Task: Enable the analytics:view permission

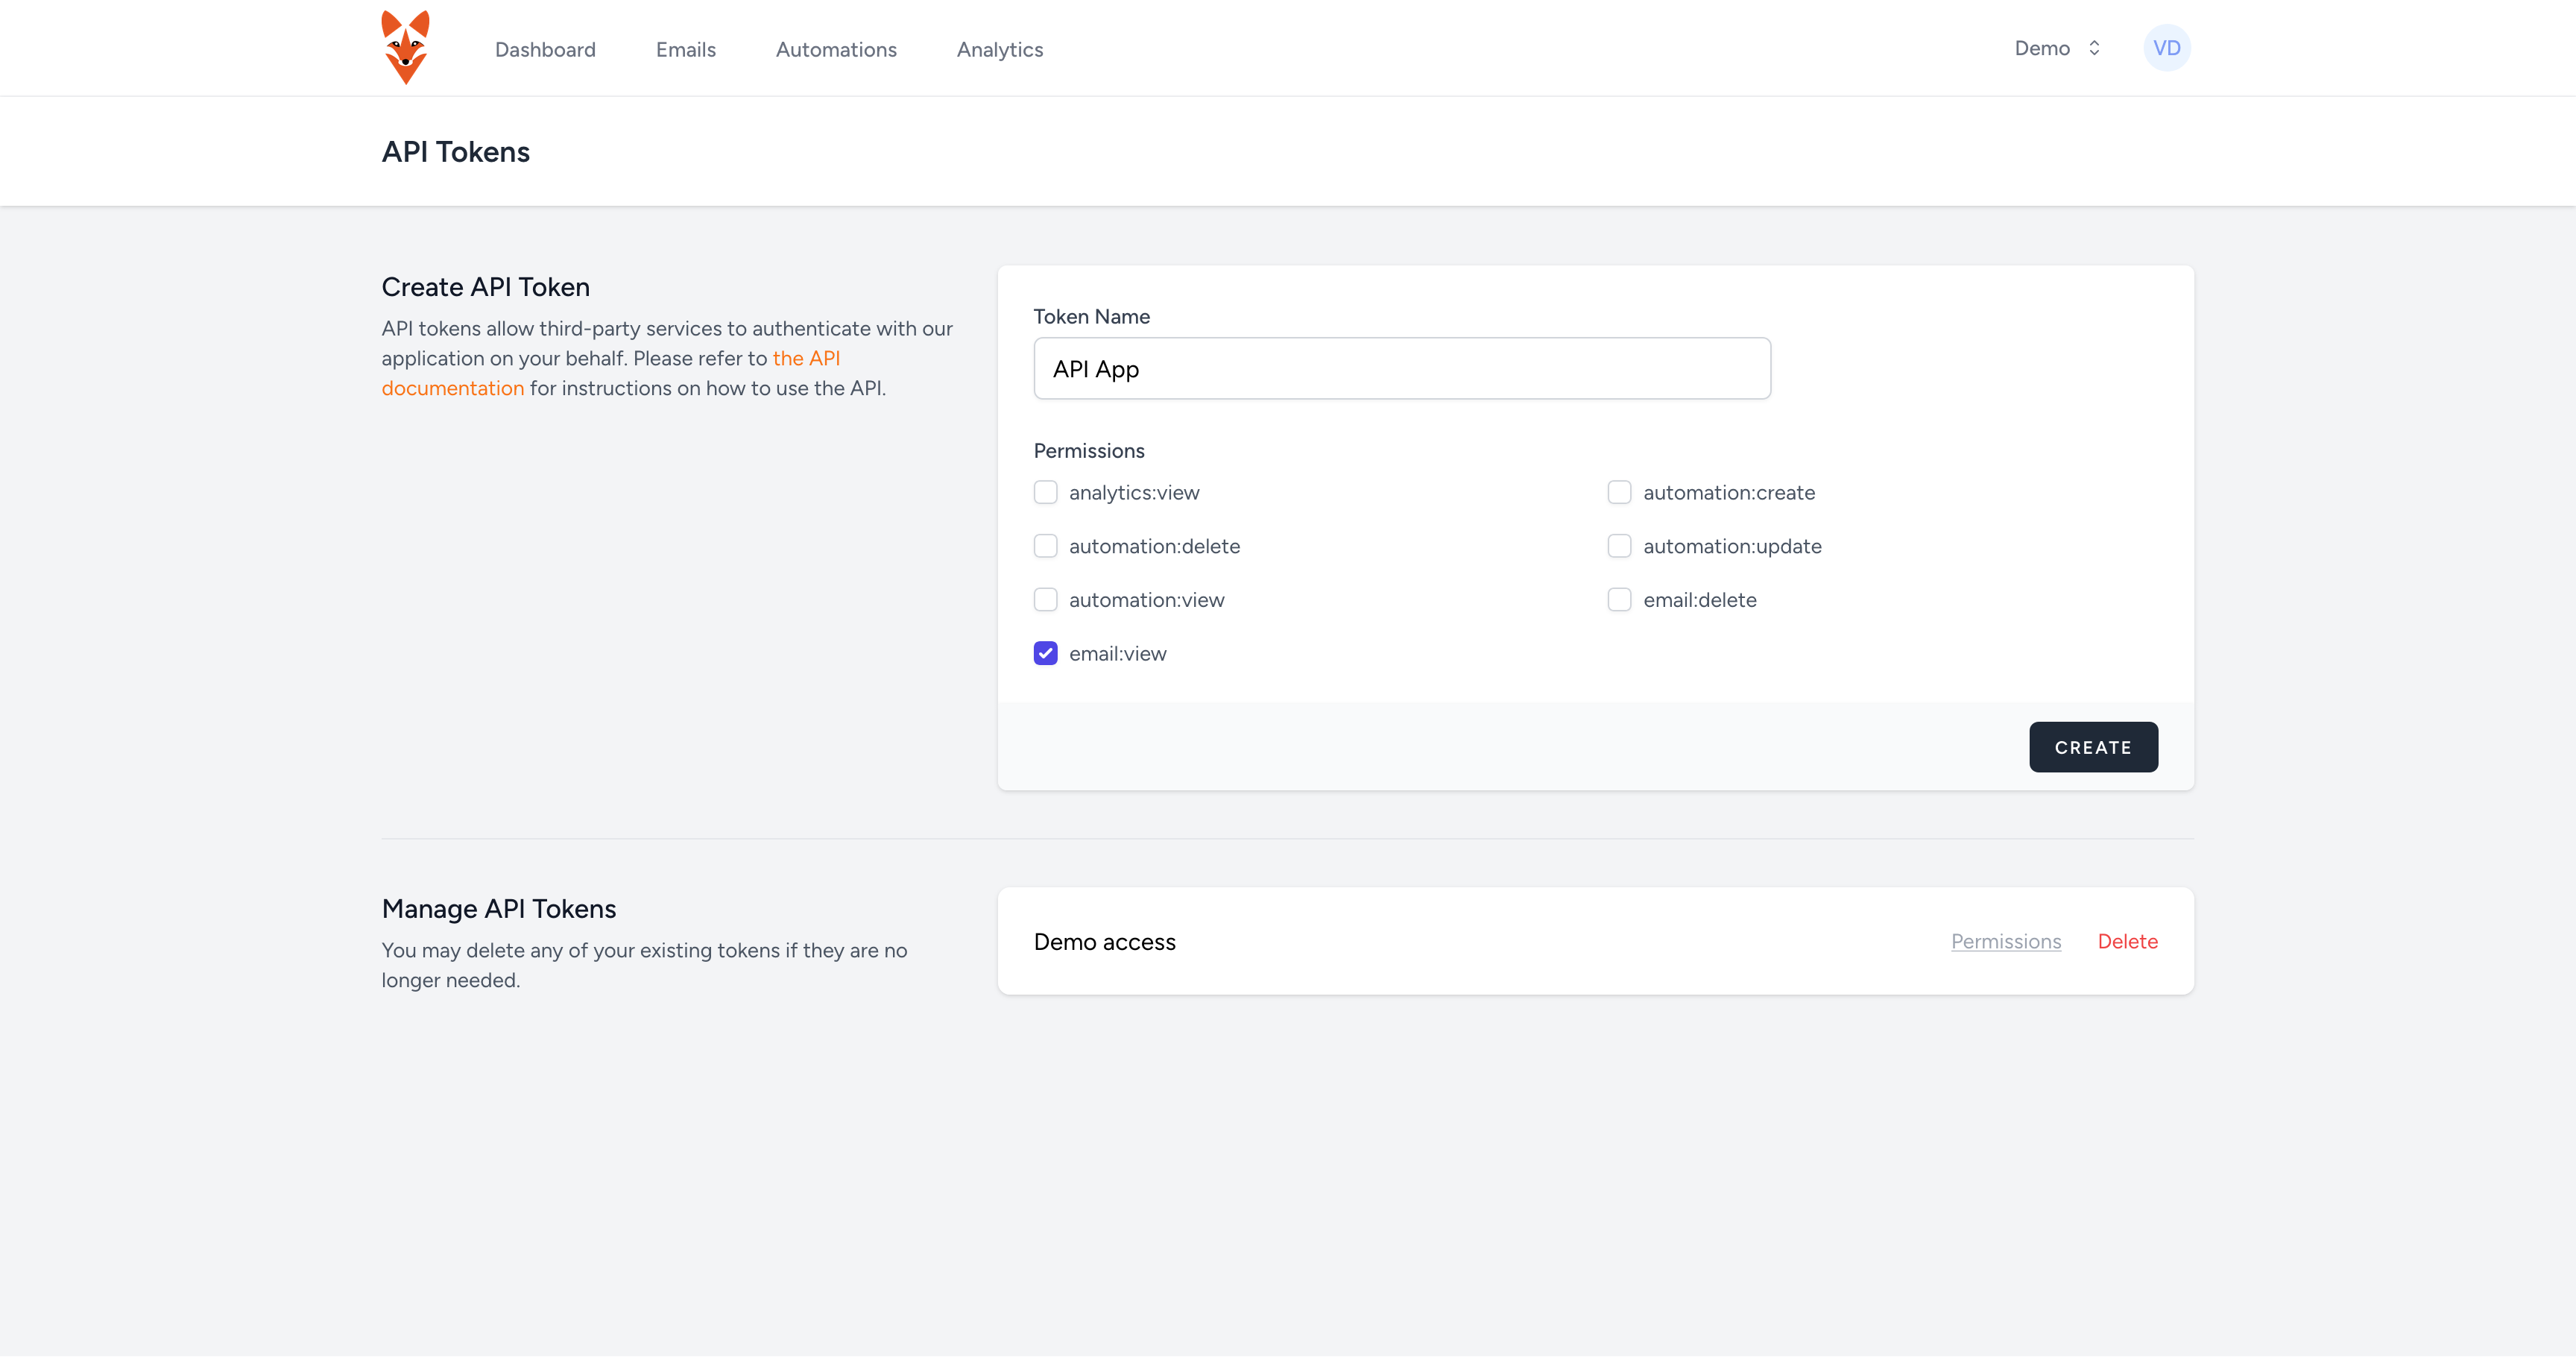Action: (x=1045, y=492)
